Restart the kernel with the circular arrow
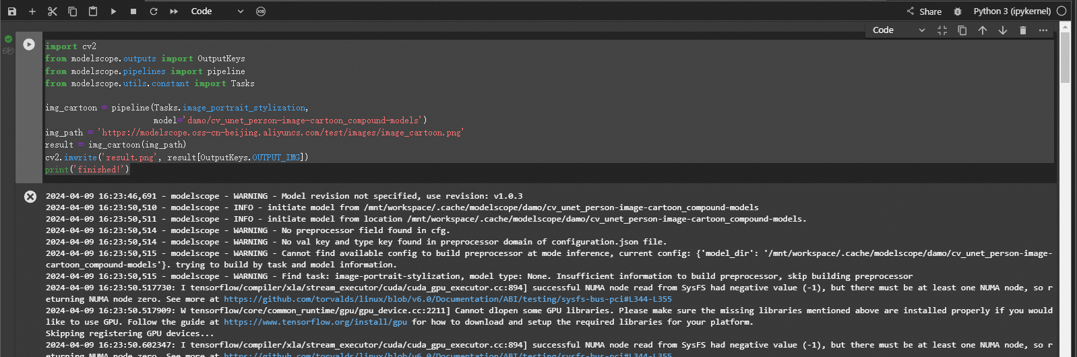The width and height of the screenshot is (1077, 357). tap(154, 11)
